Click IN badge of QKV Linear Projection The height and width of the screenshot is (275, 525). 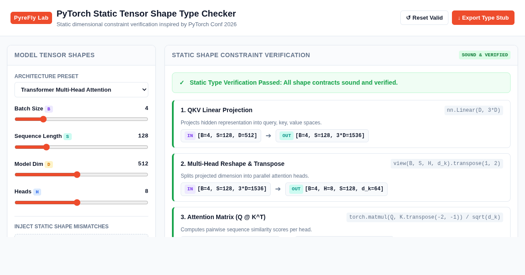pyautogui.click(x=190, y=136)
